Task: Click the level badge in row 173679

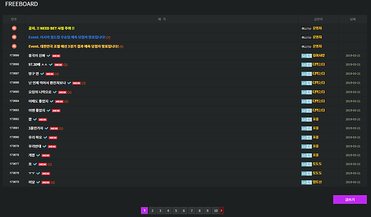Action: coord(307,147)
